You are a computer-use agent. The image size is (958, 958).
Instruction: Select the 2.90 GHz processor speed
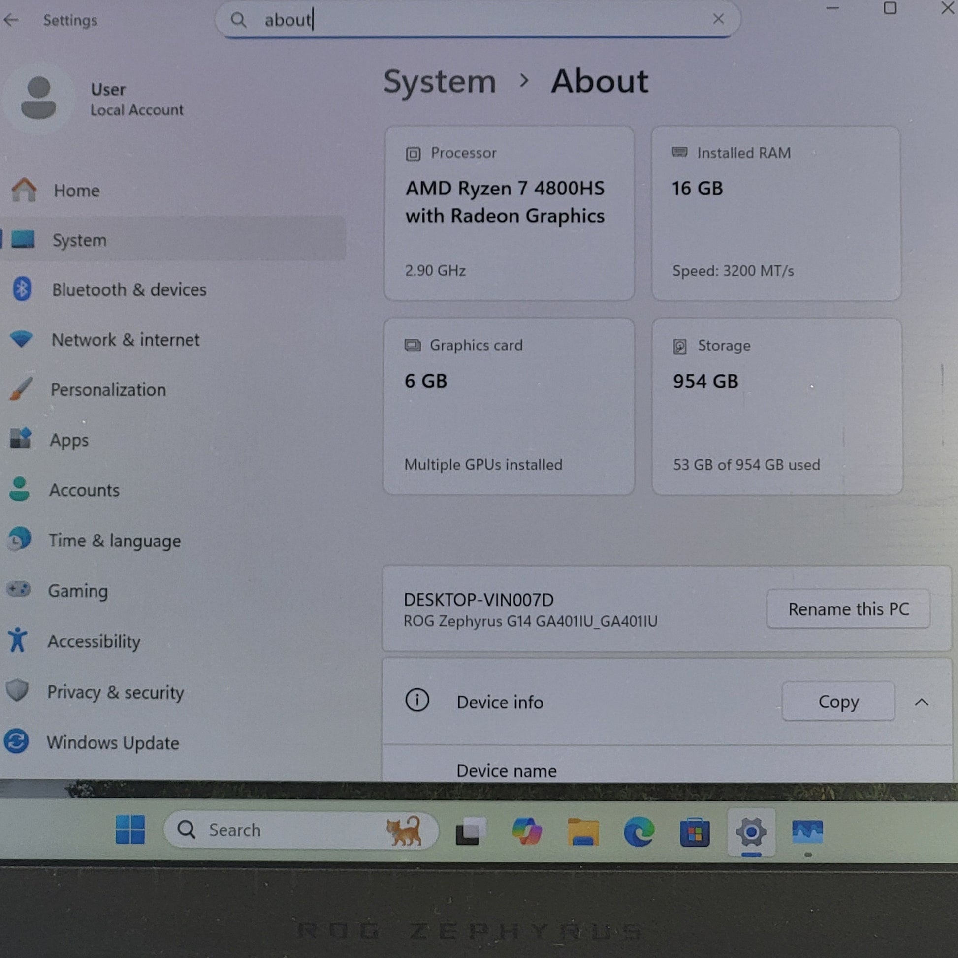(435, 270)
